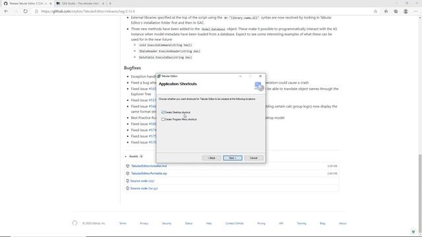
Task: Download TabularEditor.Installer.msi
Action: click(x=149, y=166)
